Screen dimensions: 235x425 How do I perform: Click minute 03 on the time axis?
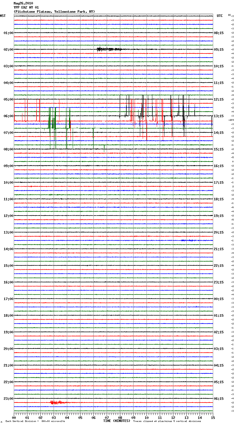[x=54, y=418]
